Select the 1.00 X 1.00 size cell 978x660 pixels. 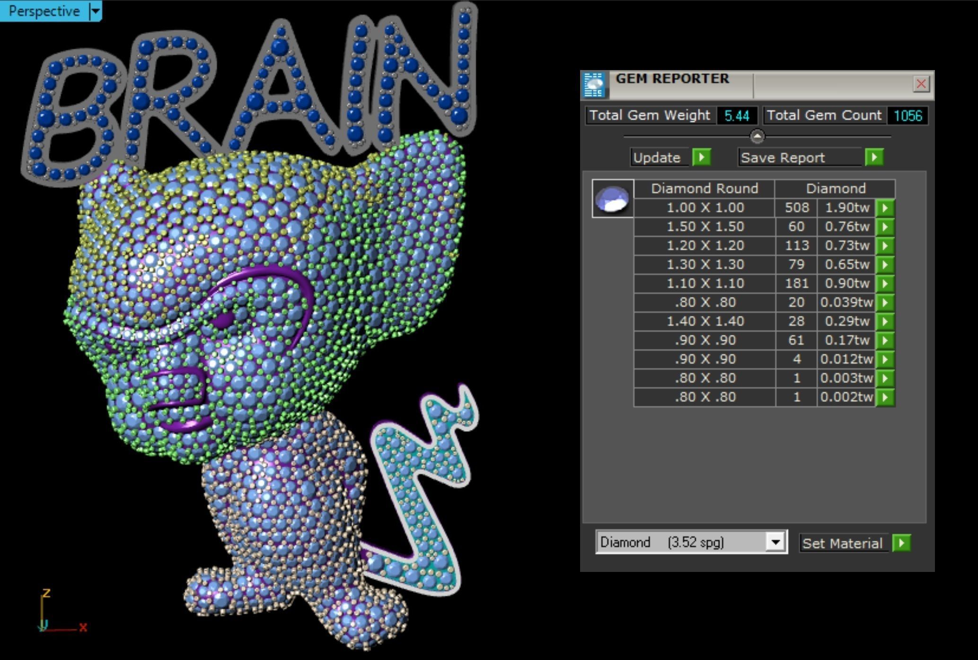point(705,208)
